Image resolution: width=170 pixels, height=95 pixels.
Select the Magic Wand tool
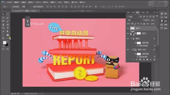pyautogui.click(x=7, y=18)
